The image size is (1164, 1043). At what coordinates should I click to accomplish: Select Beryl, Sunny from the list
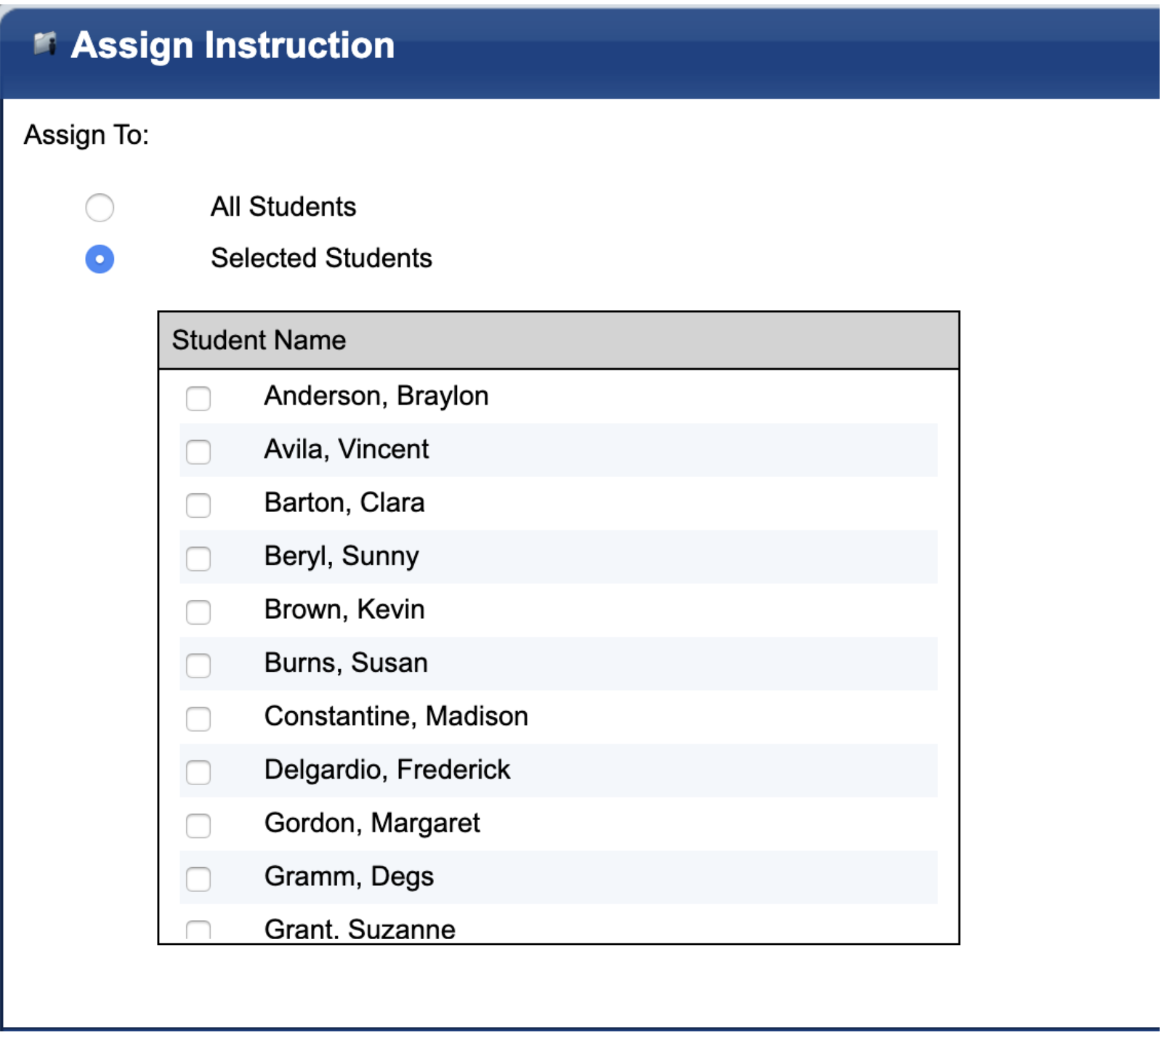(198, 558)
